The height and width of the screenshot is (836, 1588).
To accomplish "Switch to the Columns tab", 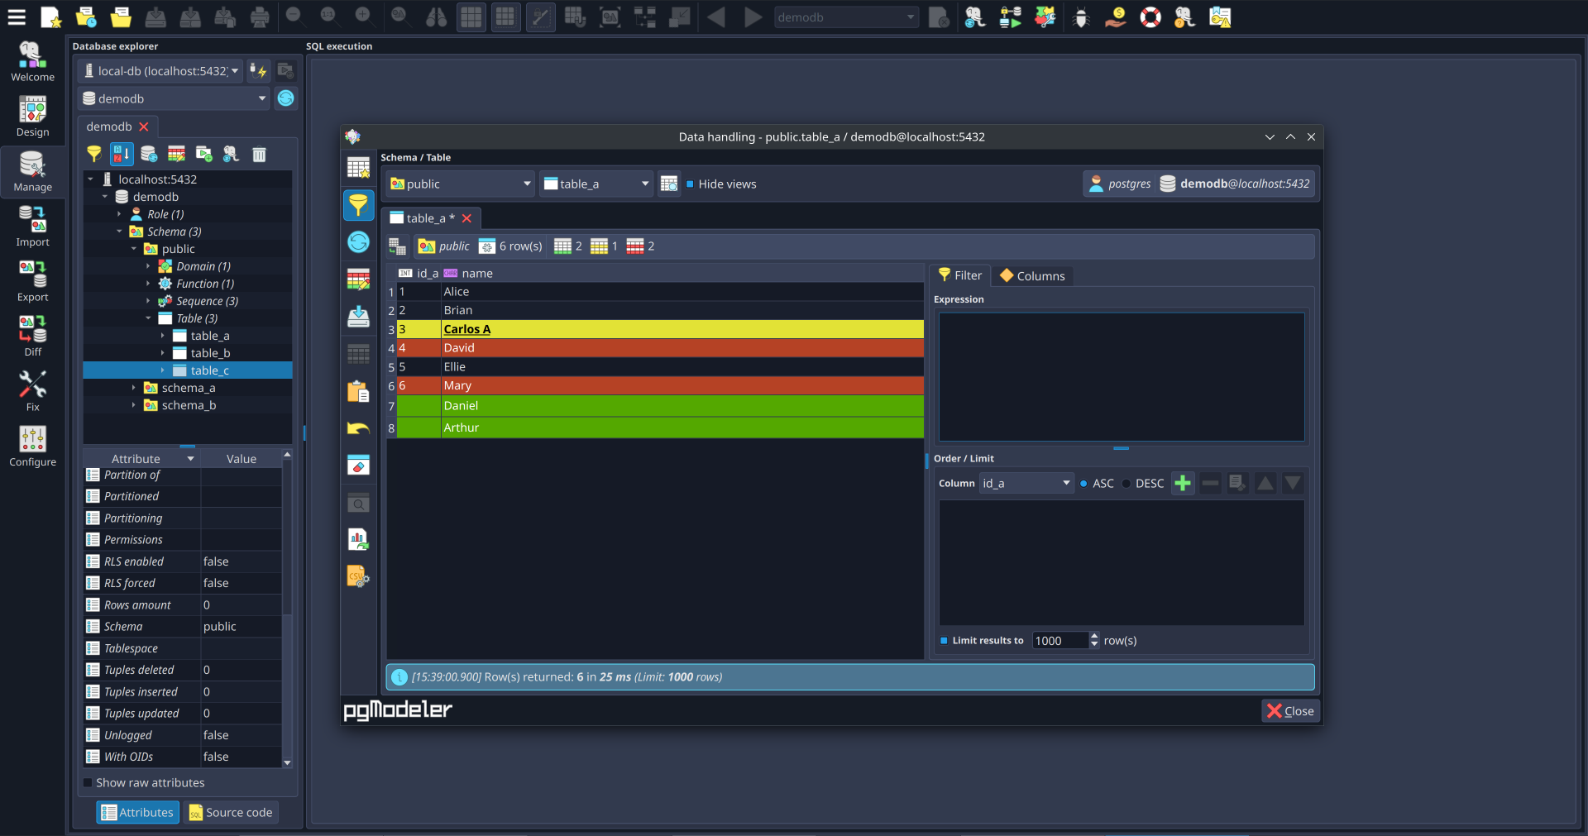I will [1031, 275].
